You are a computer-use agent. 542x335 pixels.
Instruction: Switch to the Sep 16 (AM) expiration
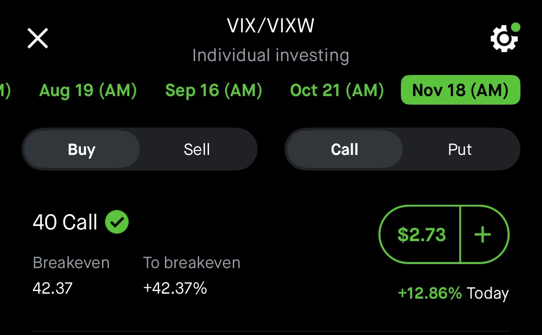213,90
